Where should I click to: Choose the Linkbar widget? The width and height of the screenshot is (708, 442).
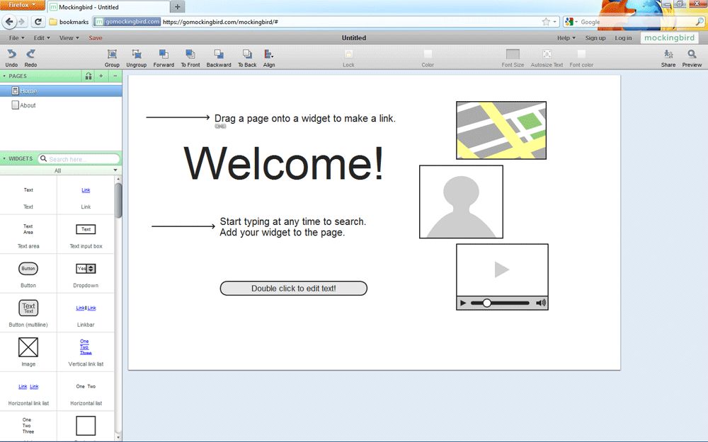[86, 308]
